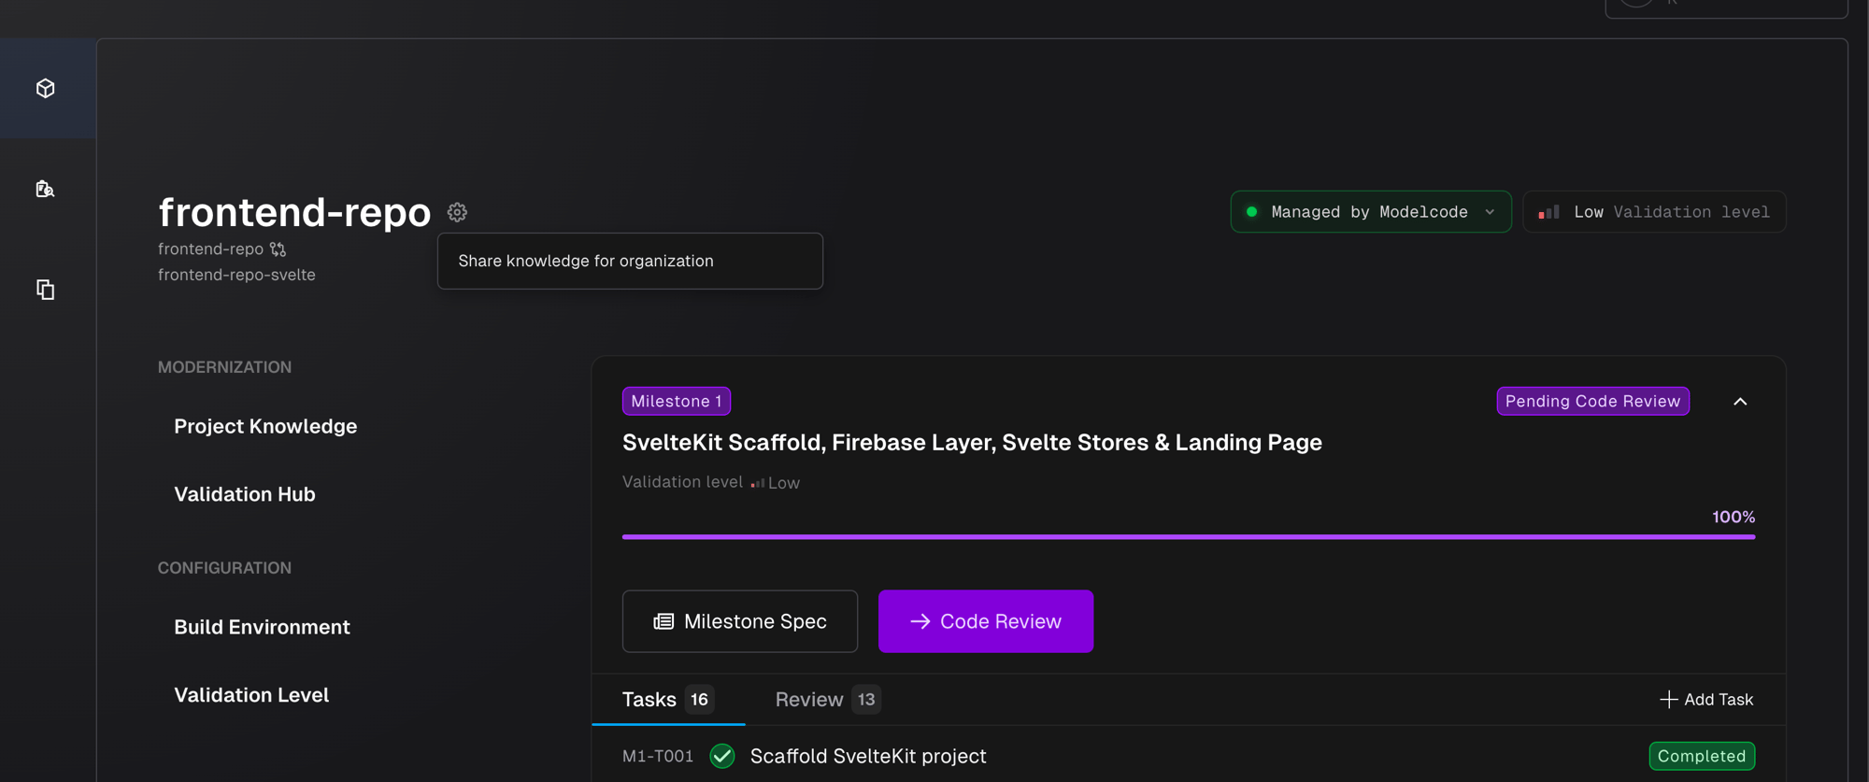
Task: Click the signal bars icon by Low Validation
Action: (1548, 212)
